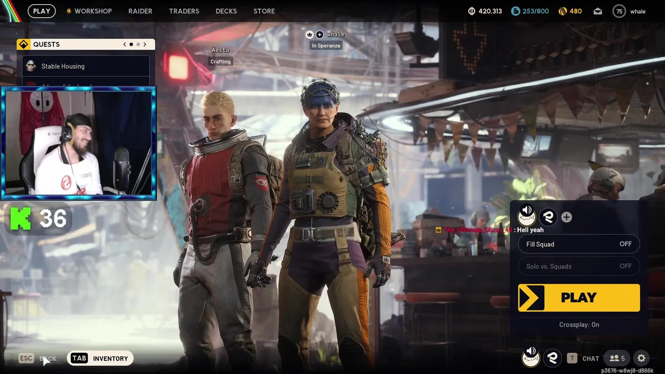665x374 pixels.
Task: Open the mail inbox envelope icon
Action: (597, 11)
